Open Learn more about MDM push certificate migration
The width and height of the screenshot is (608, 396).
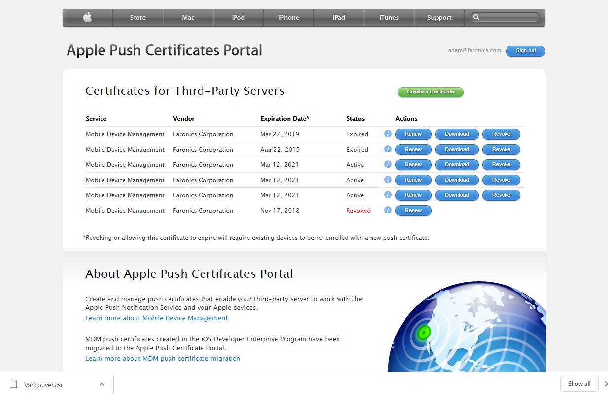click(x=163, y=359)
